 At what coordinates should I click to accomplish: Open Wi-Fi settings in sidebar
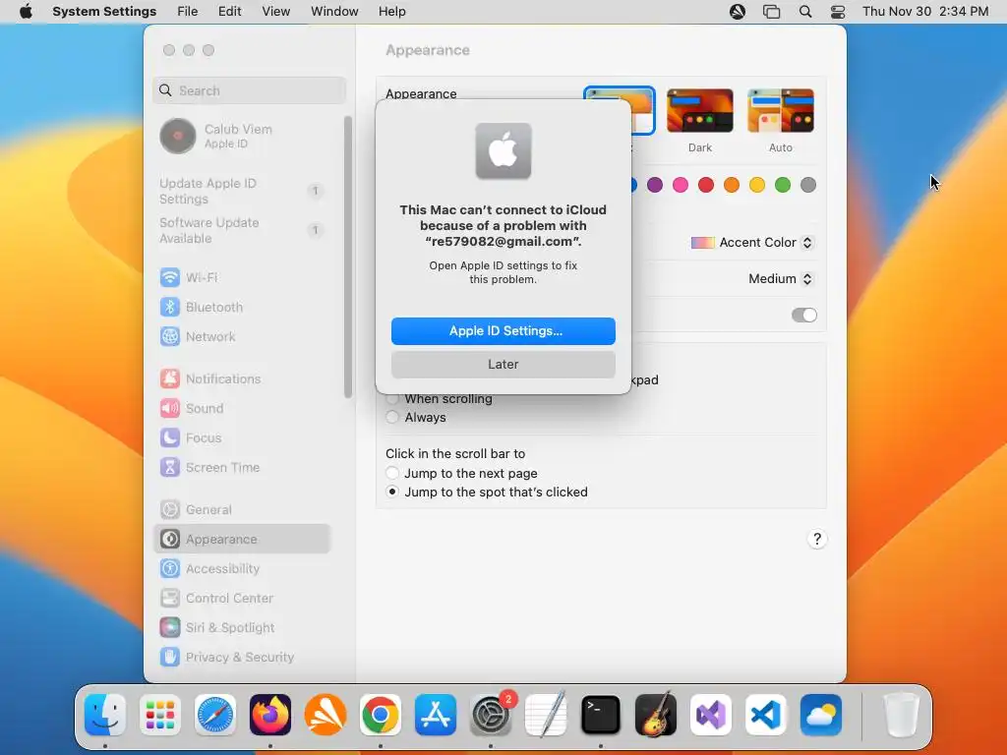(242, 277)
